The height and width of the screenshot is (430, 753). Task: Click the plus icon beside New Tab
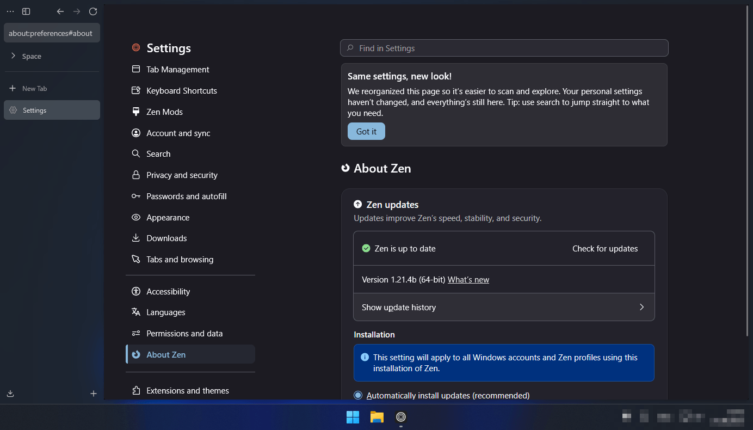click(13, 88)
